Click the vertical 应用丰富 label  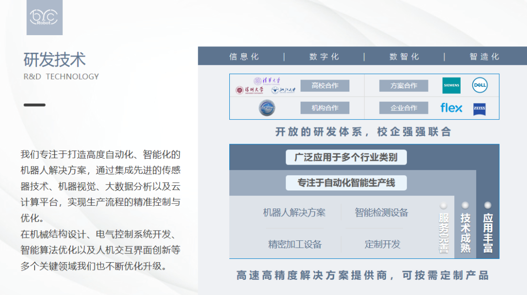tap(487, 233)
